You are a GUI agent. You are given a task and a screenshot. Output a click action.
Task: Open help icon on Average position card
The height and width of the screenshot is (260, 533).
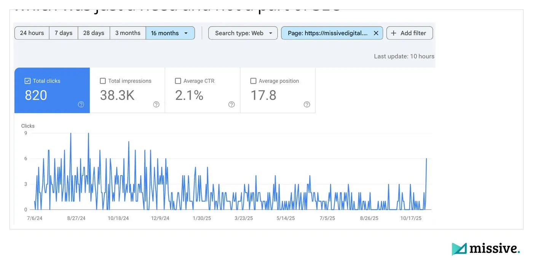307,104
